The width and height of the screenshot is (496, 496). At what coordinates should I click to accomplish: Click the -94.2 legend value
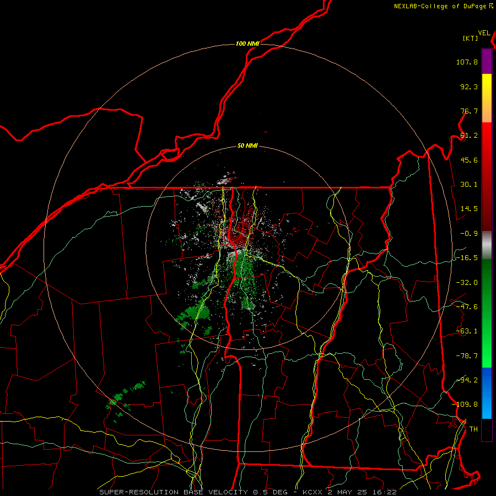(x=467, y=380)
